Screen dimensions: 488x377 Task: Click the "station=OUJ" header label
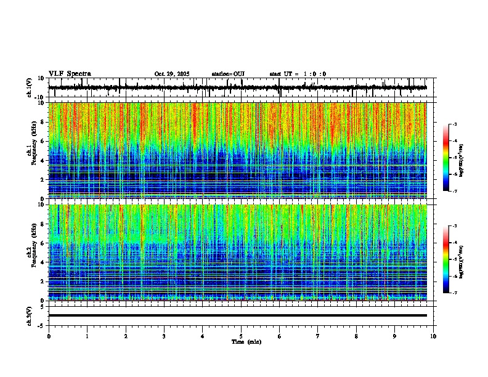coord(228,74)
